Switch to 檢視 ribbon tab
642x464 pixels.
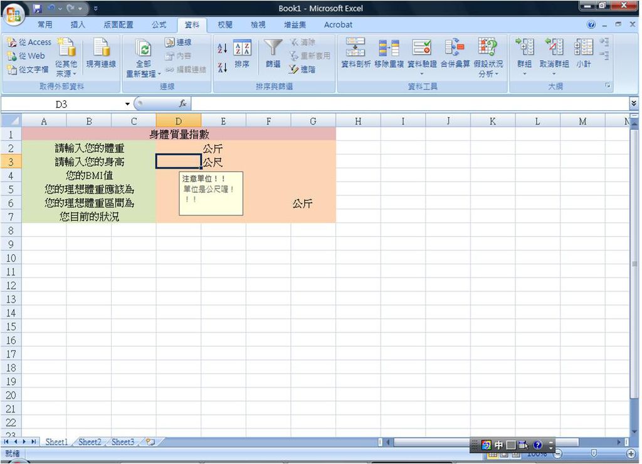coord(258,25)
